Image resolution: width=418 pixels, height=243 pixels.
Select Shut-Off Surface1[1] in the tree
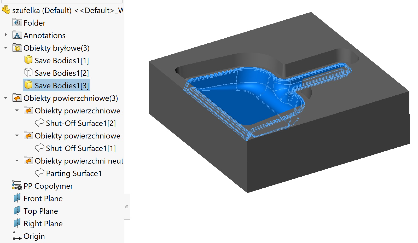[81, 148]
